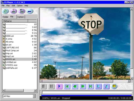Jump to the end of the video

[x=91, y=86]
